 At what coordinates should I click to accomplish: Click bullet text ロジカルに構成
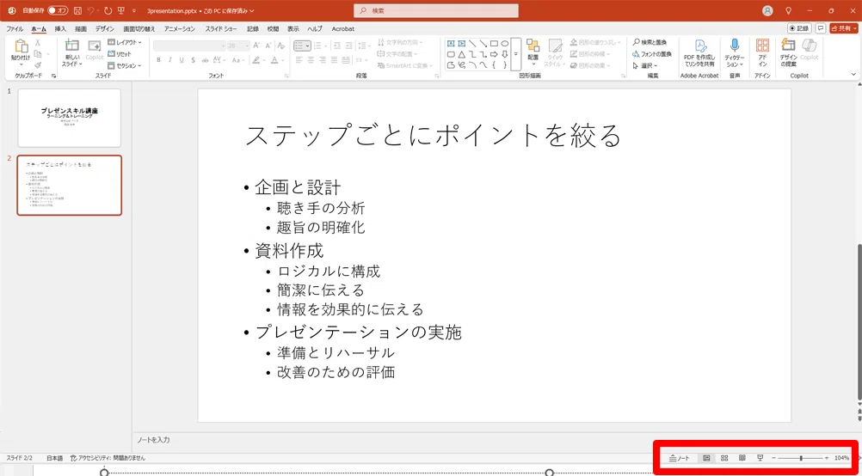point(329,272)
